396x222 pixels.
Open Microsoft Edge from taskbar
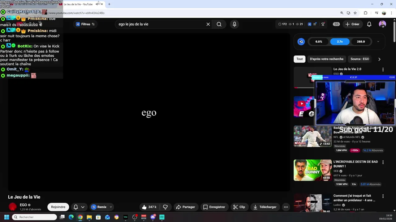(71, 217)
